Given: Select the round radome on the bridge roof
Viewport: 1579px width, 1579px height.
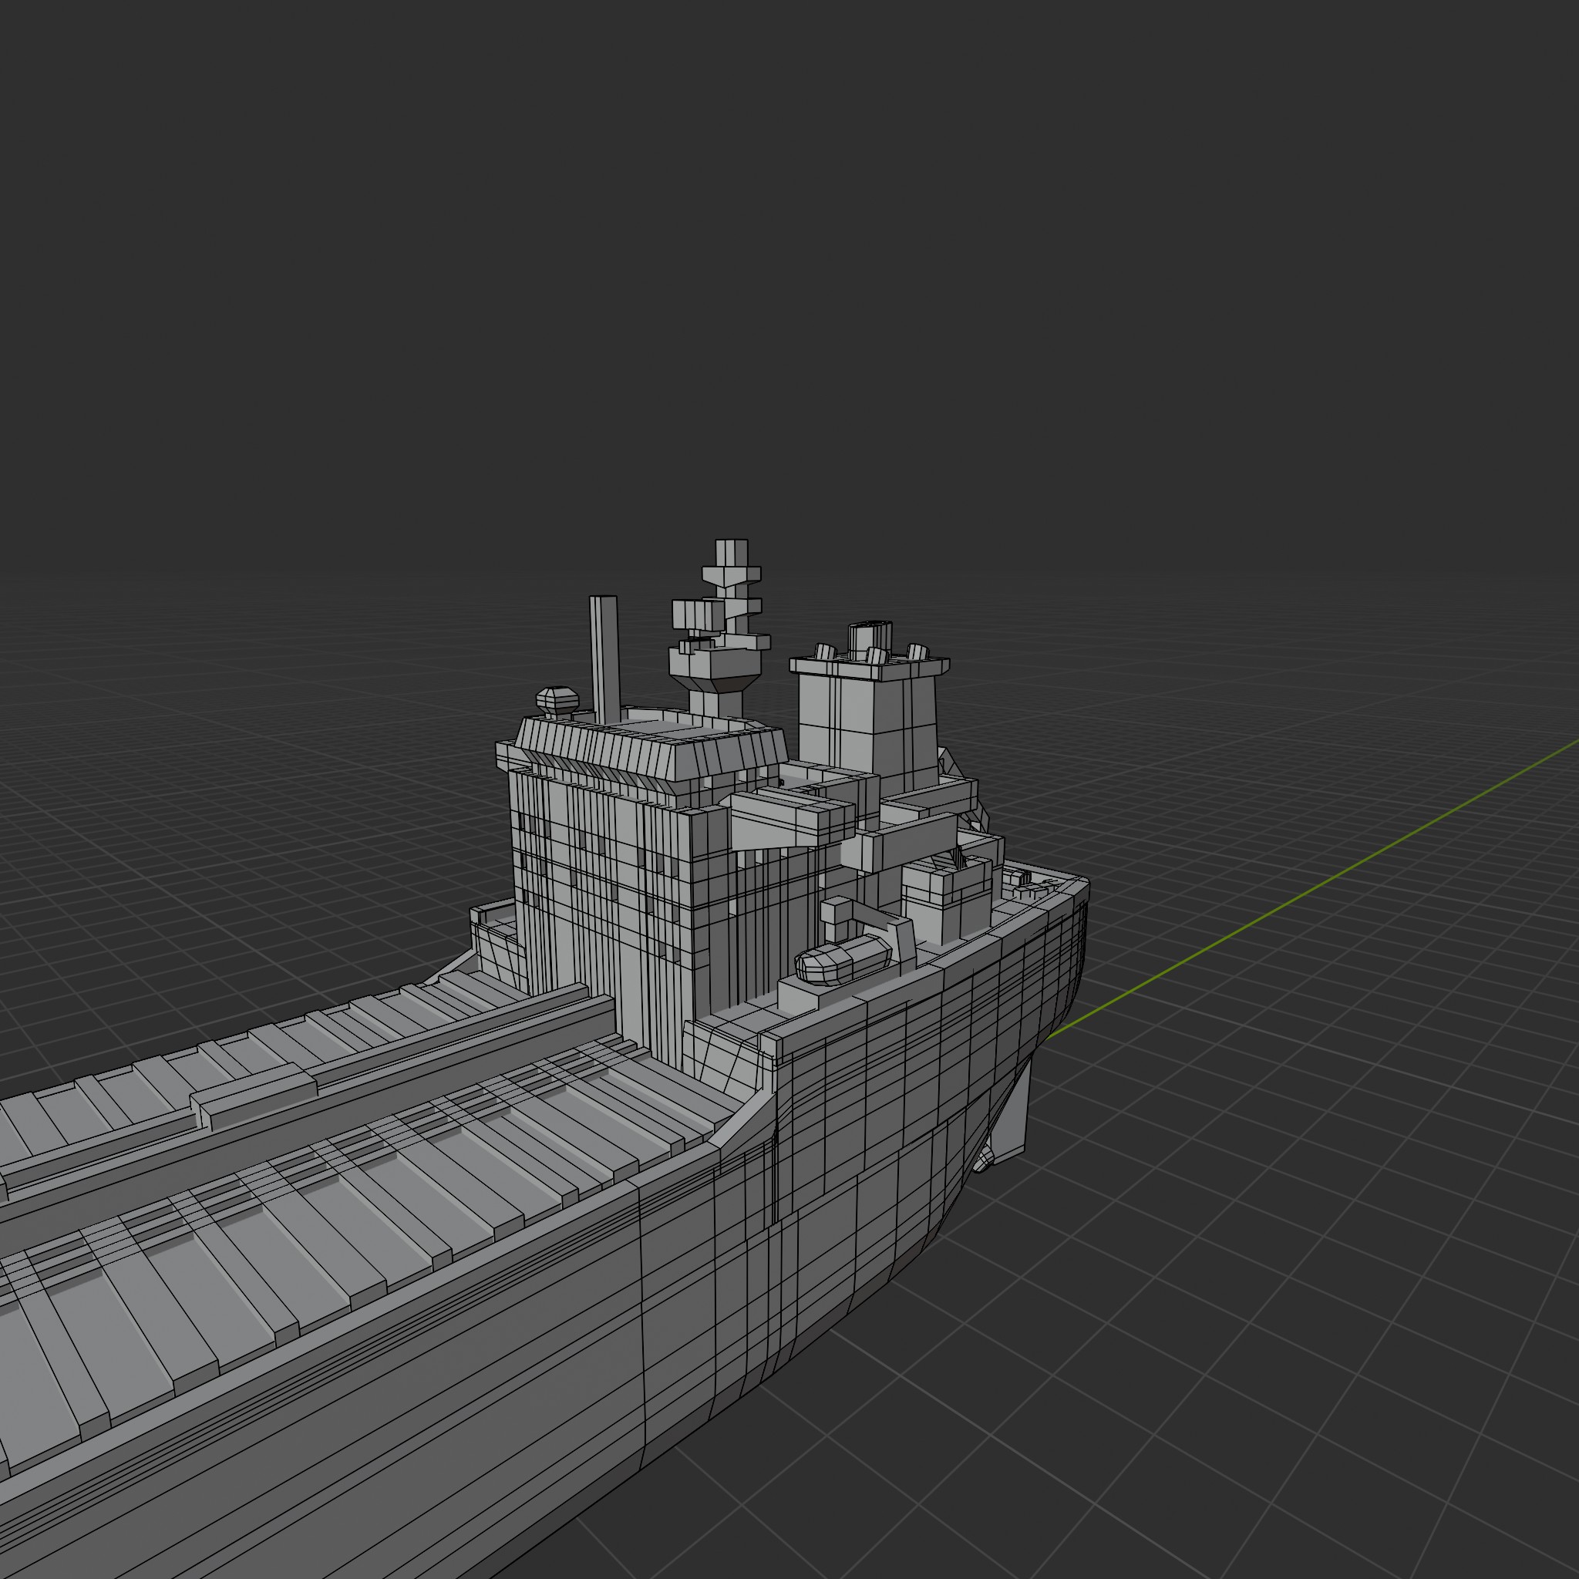Looking at the screenshot, I should click(x=557, y=699).
